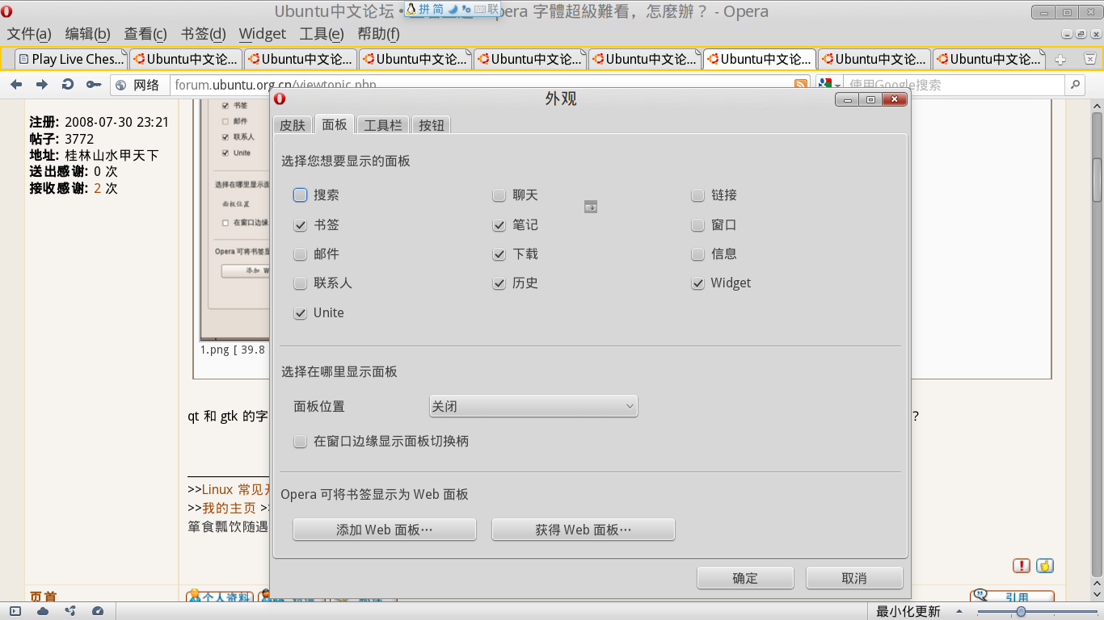The width and height of the screenshot is (1104, 620).
Task: Uncheck the Widget panel checkbox
Action: (x=698, y=283)
